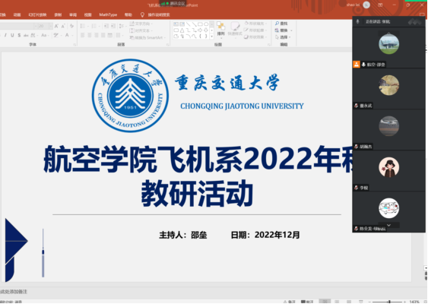This screenshot has width=428, height=304.
Task: Toggle underline formatting
Action: [12, 35]
